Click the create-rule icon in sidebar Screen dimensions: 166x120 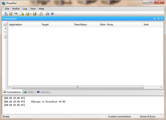[5, 37]
